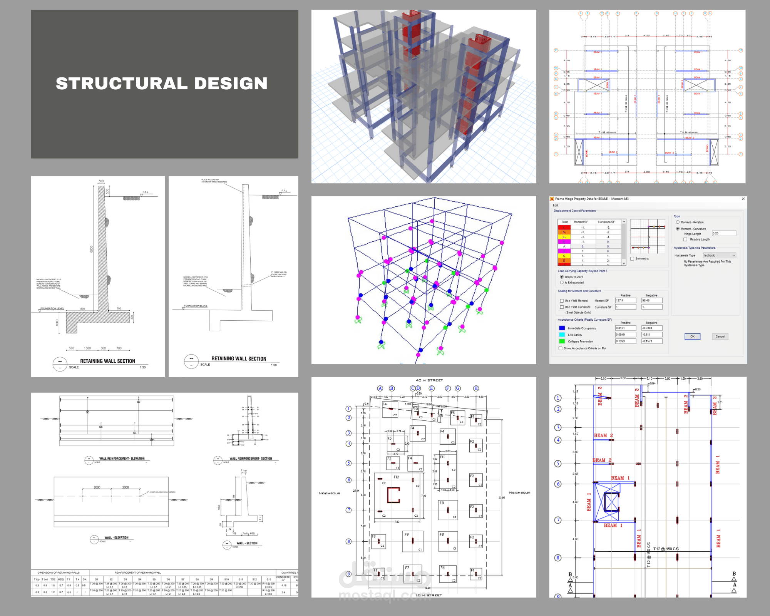Click the Hinge Length input field
The height and width of the screenshot is (616, 770).
pyautogui.click(x=723, y=233)
